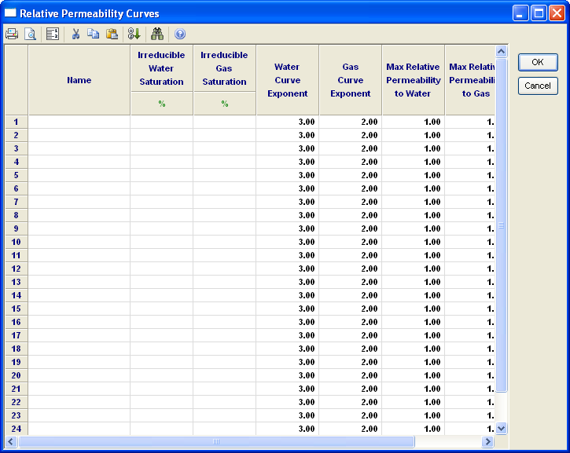Click the row numbering toolbar icon
The image size is (570, 453).
coord(53,34)
